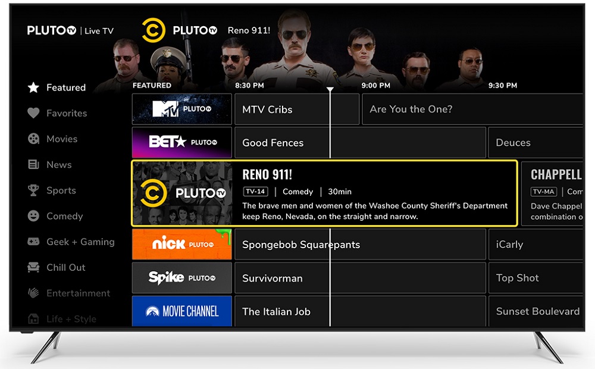Viewport: 595px width, 369px height.
Task: Click the Geek + Gaming controller icon
Action: click(34, 242)
